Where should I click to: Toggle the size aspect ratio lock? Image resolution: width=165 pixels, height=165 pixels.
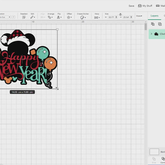(121, 14)
